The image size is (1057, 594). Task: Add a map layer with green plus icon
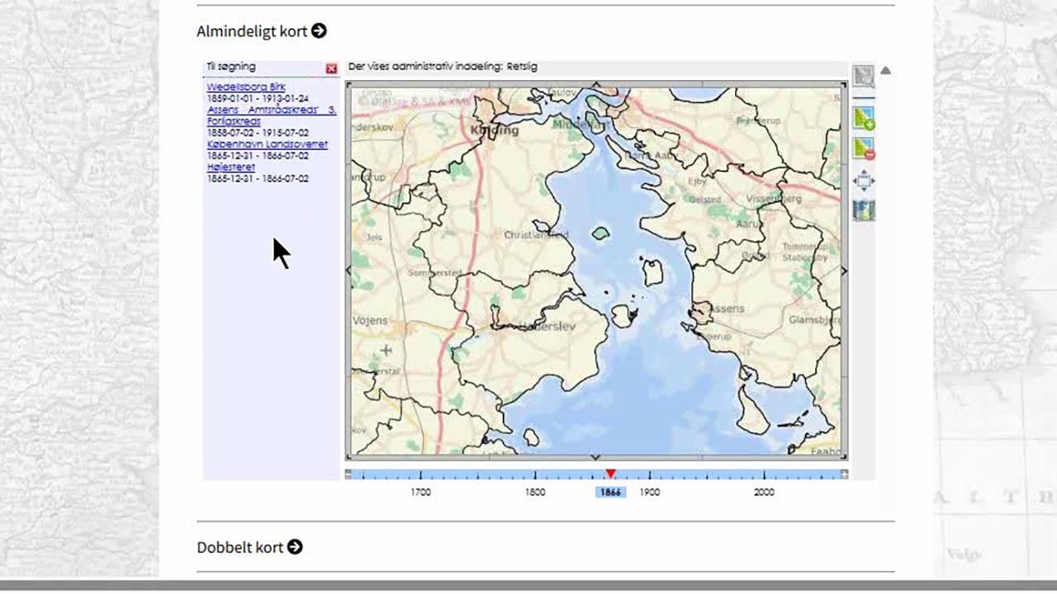pos(862,116)
